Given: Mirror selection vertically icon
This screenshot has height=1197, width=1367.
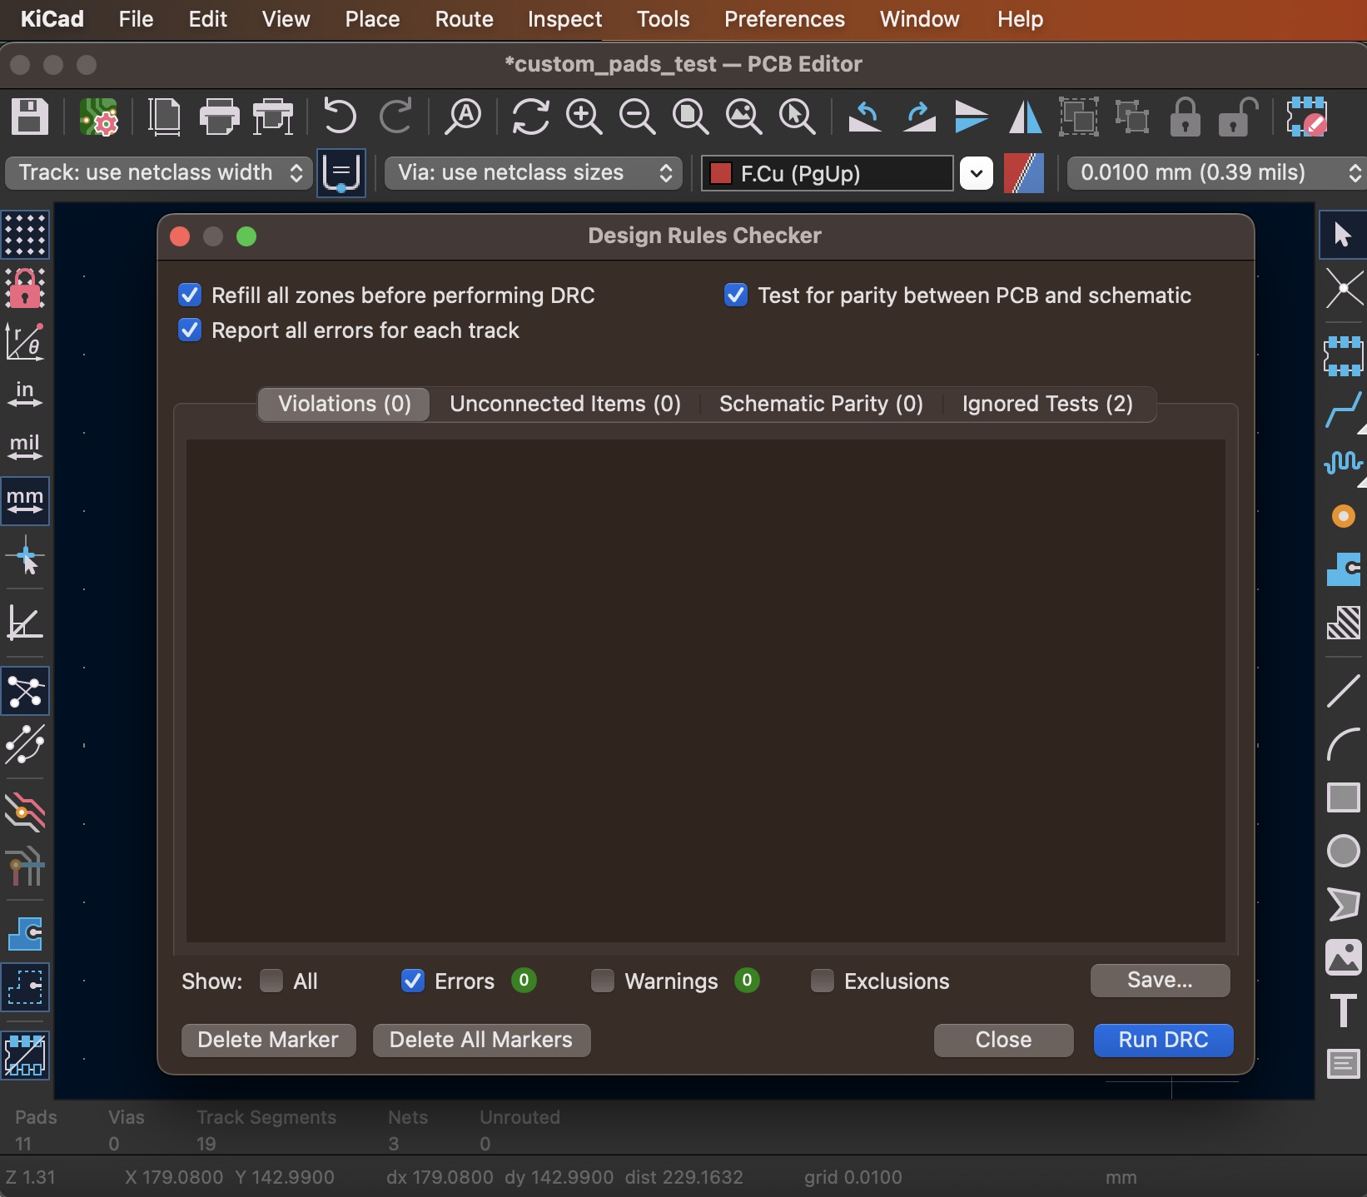Looking at the screenshot, I should (x=972, y=117).
